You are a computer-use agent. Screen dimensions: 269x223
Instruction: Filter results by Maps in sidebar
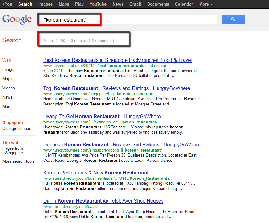(7, 79)
